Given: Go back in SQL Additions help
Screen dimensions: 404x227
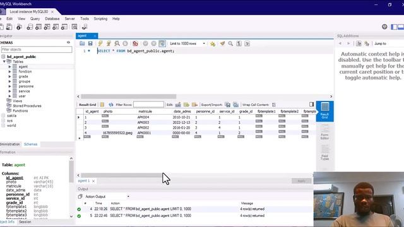Looking at the screenshot, I should click(340, 44).
